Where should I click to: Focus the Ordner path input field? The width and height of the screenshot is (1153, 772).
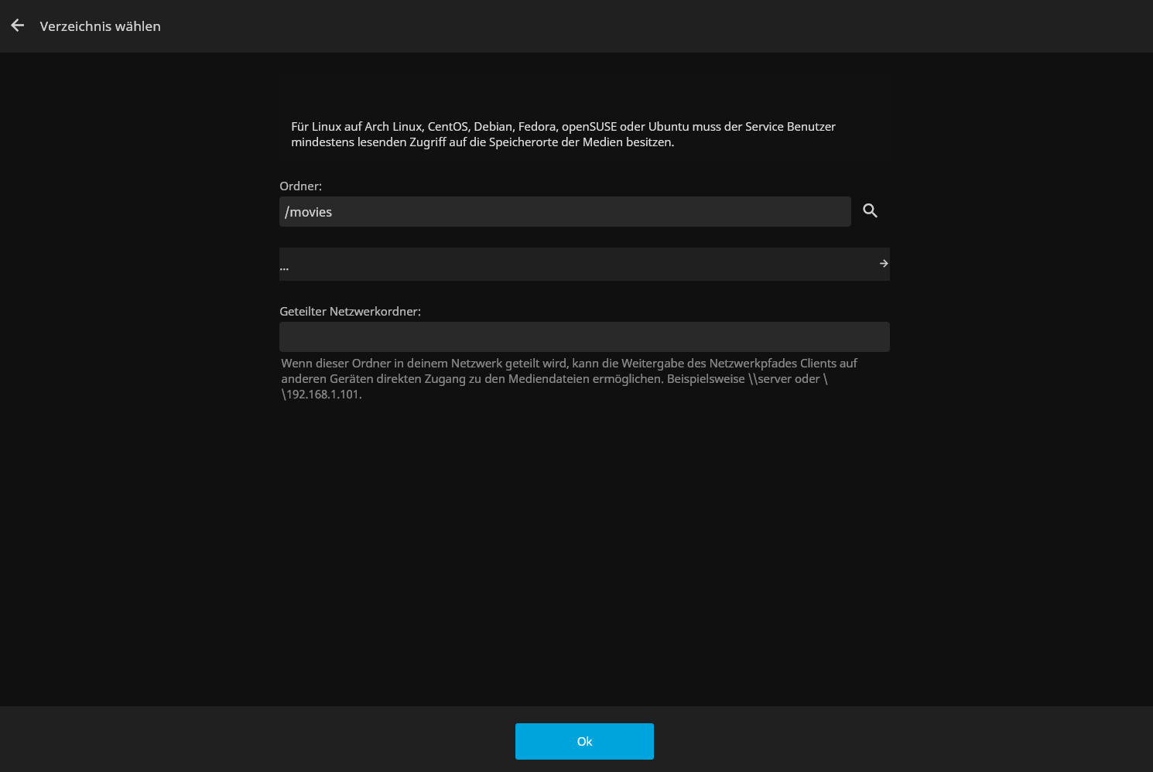point(565,212)
